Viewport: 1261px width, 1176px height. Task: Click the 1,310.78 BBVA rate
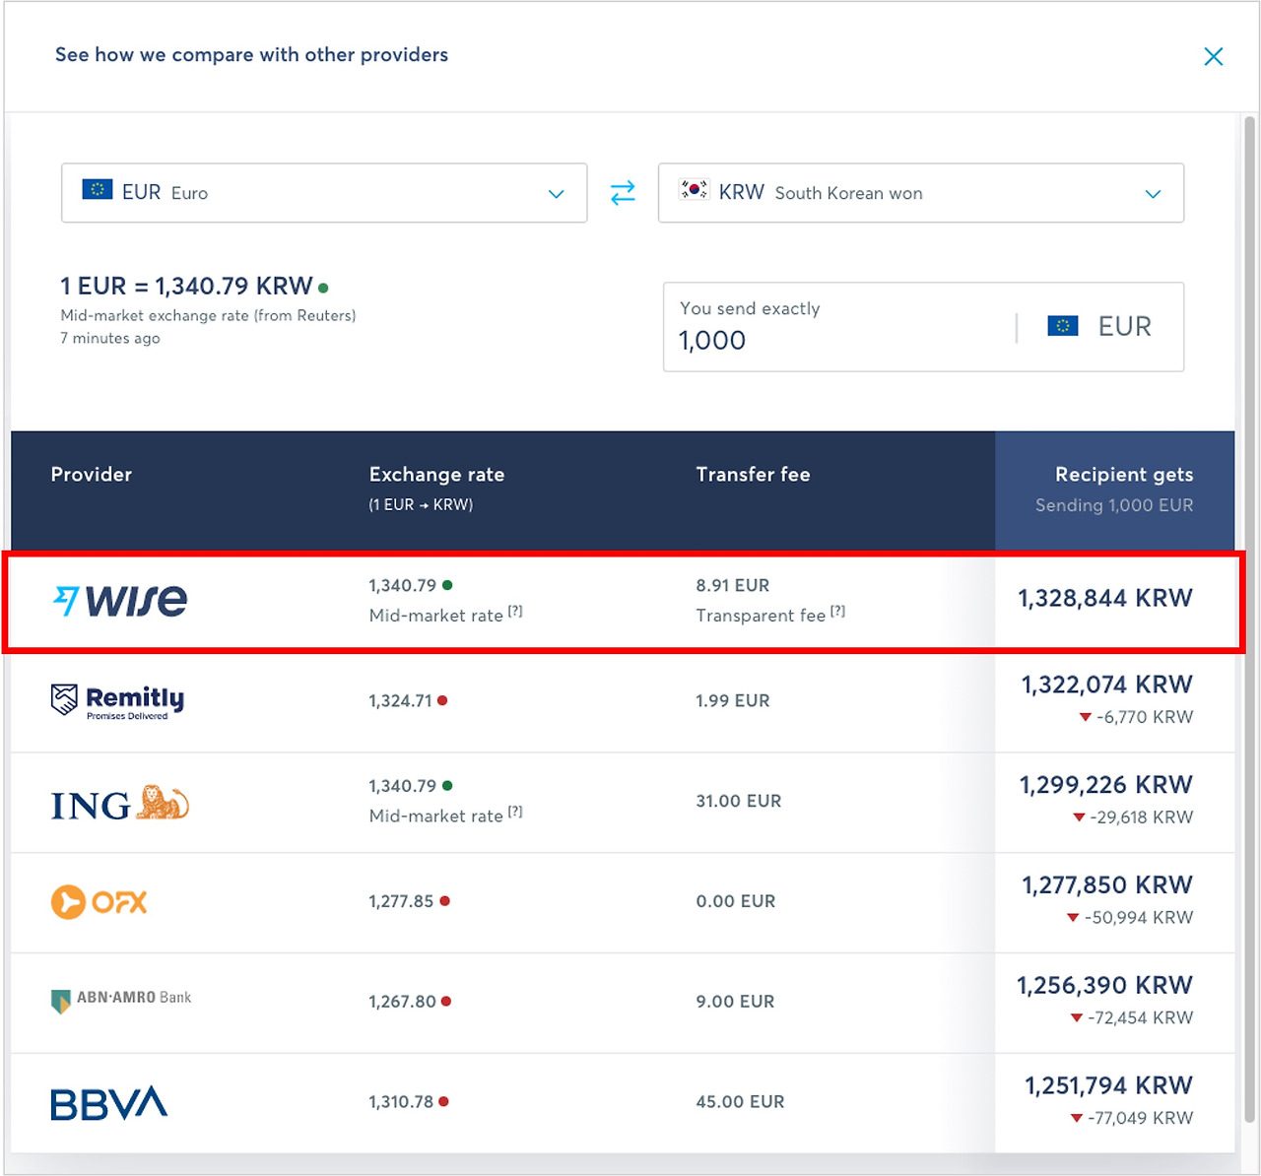(x=401, y=1102)
